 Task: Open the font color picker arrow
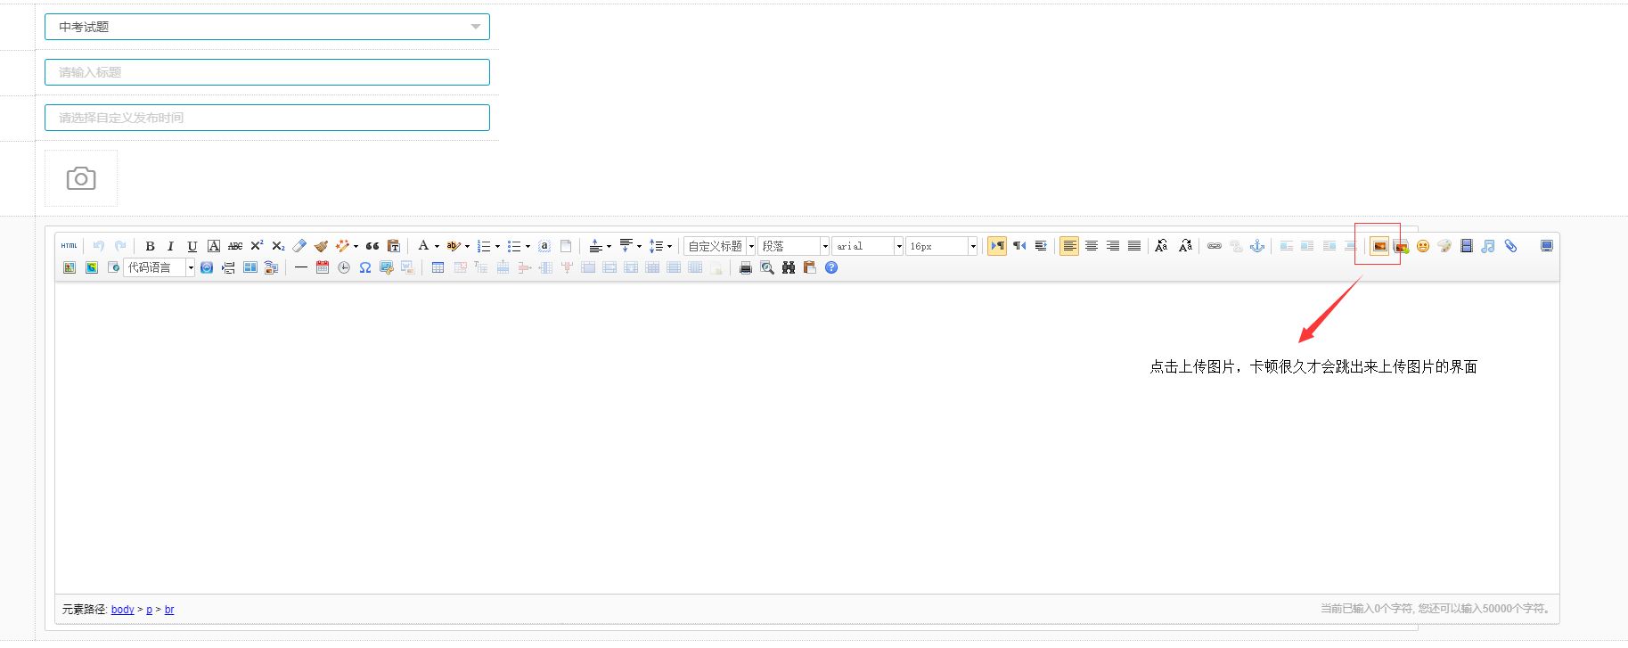coord(437,246)
